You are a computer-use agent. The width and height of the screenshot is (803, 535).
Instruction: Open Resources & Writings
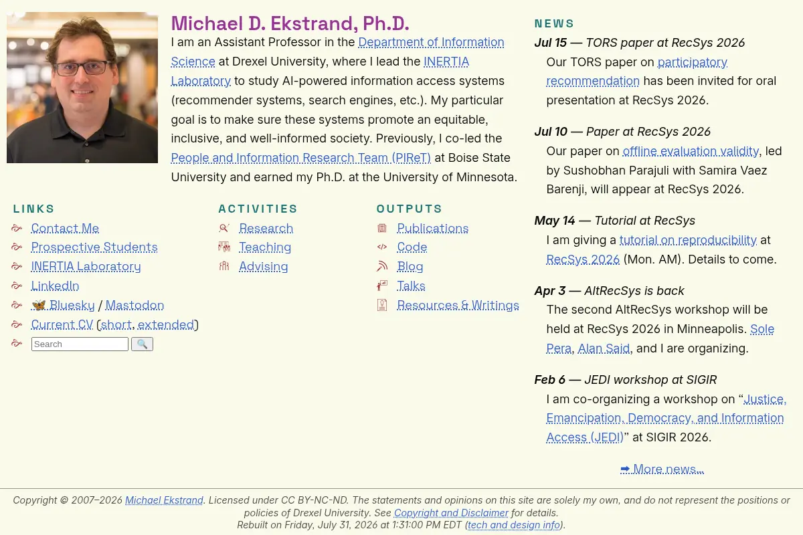click(458, 305)
